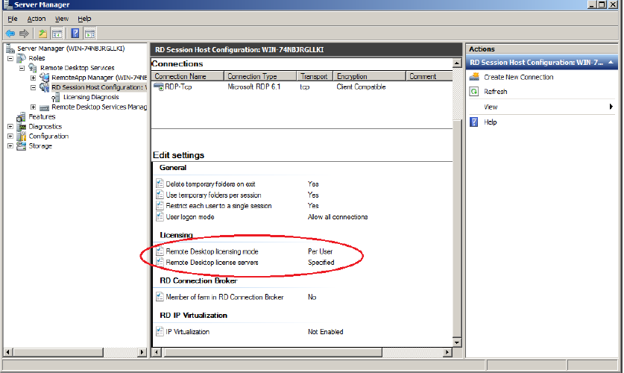Collapse the Roles tree node

tap(10, 58)
